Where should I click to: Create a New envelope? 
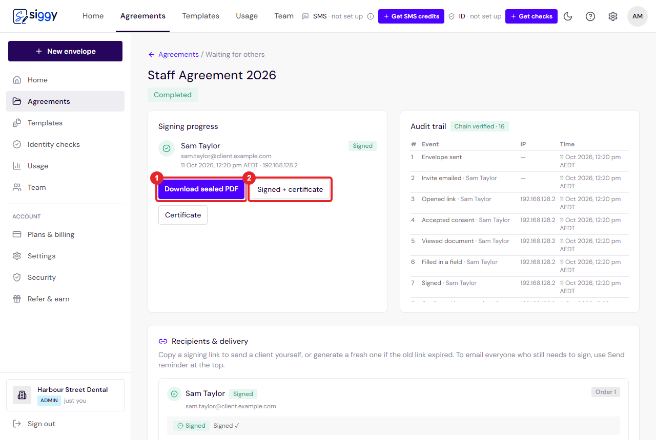(65, 51)
